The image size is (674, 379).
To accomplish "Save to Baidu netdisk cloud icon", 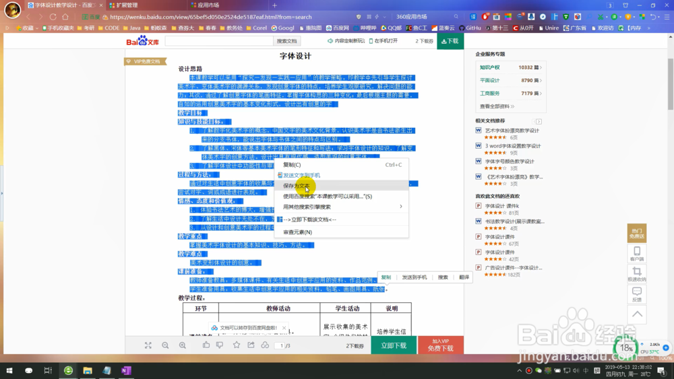I will (x=265, y=345).
